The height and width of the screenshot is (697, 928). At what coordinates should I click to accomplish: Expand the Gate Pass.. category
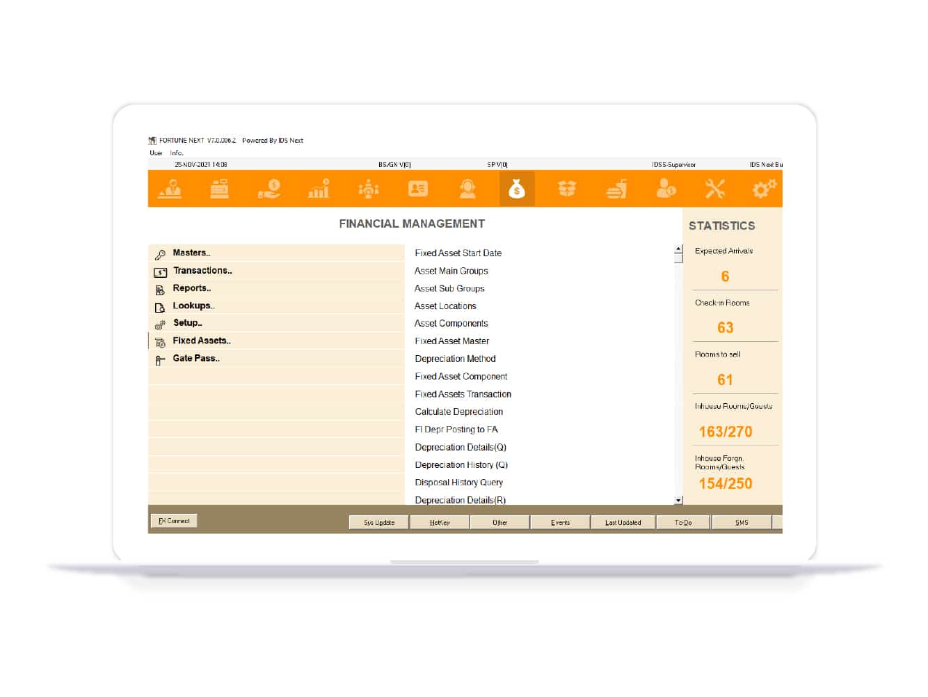(x=196, y=359)
